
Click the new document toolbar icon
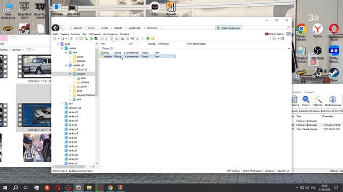(x=55, y=38)
